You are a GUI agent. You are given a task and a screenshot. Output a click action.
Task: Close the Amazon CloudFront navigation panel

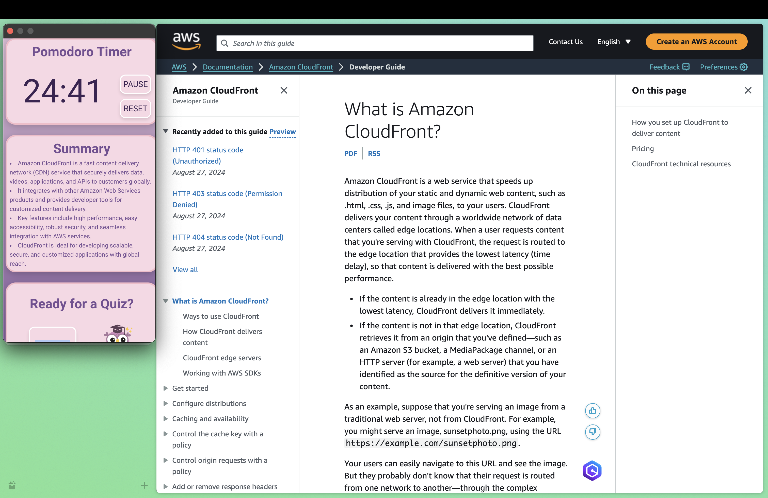point(284,91)
